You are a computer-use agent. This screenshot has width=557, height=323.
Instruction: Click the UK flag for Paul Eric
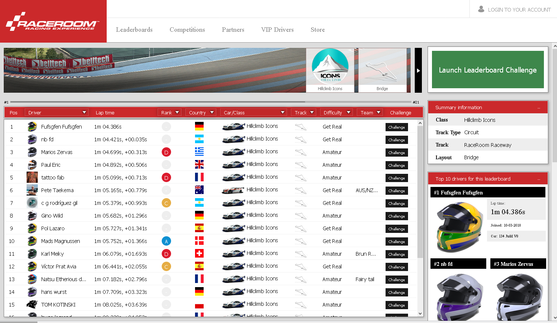pos(199,164)
